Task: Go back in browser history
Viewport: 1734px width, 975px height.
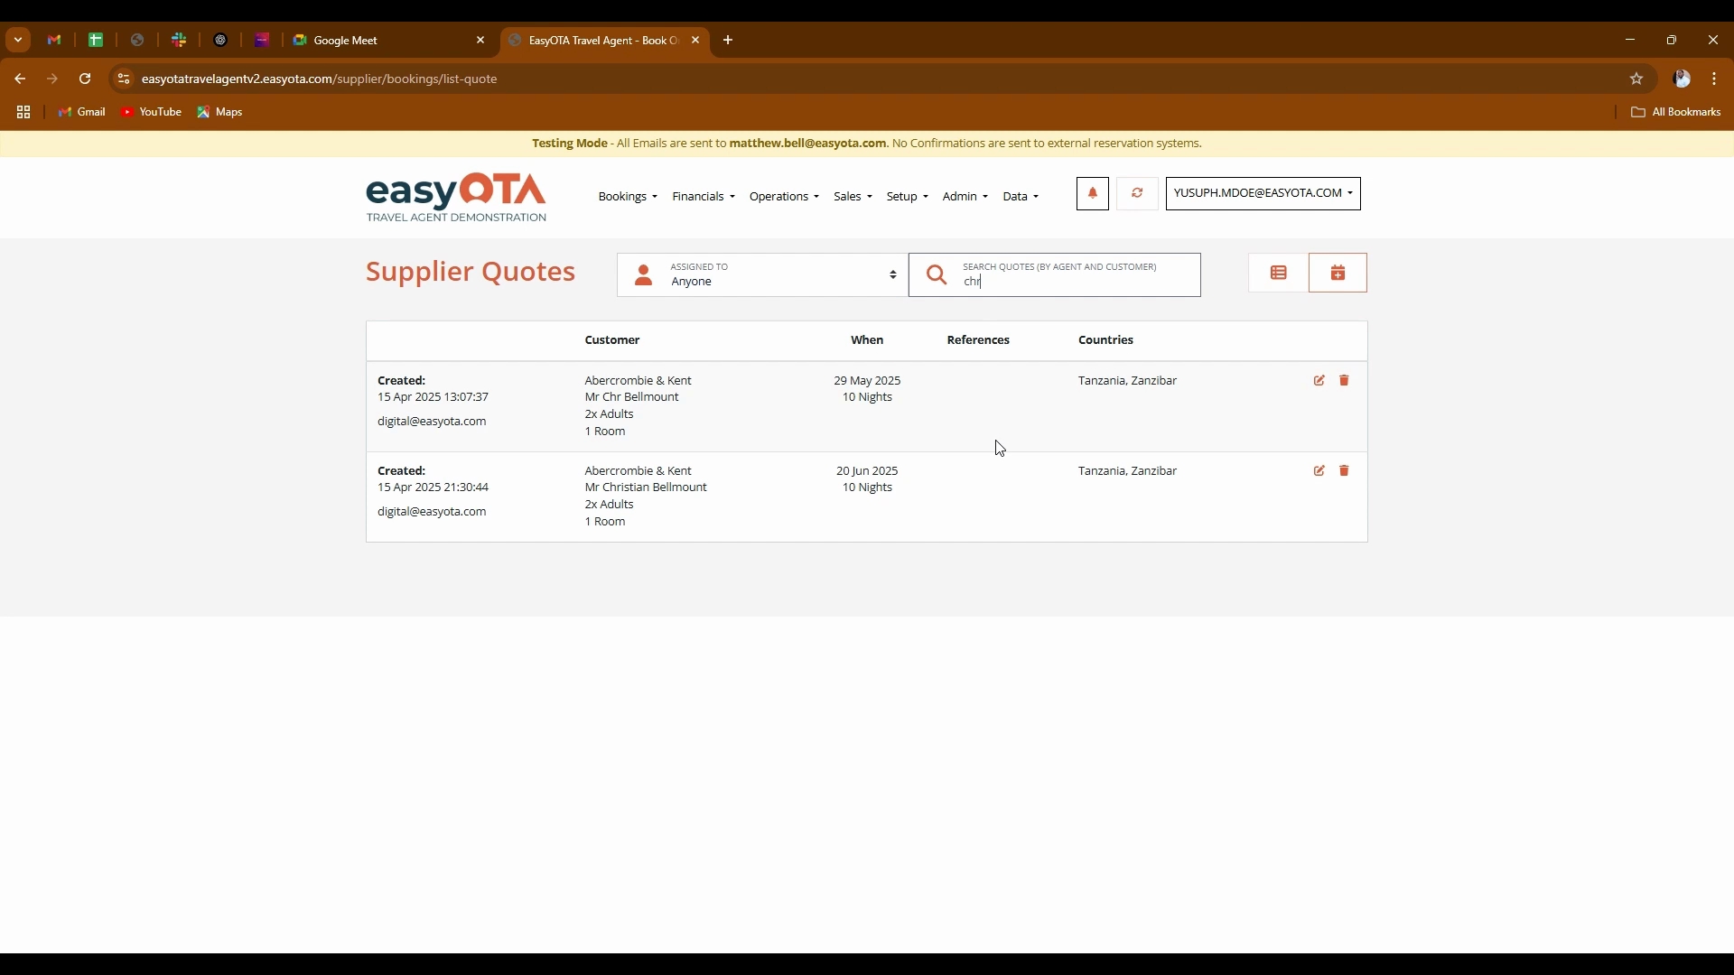Action: click(x=20, y=79)
